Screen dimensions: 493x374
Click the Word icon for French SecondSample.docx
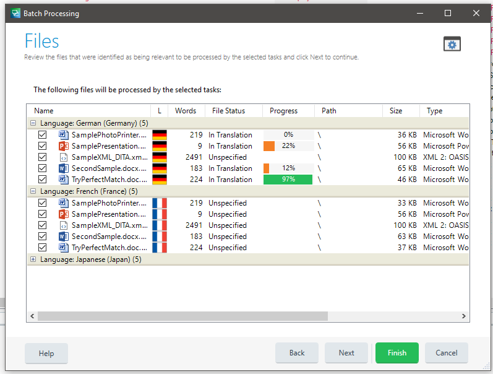[x=63, y=237]
